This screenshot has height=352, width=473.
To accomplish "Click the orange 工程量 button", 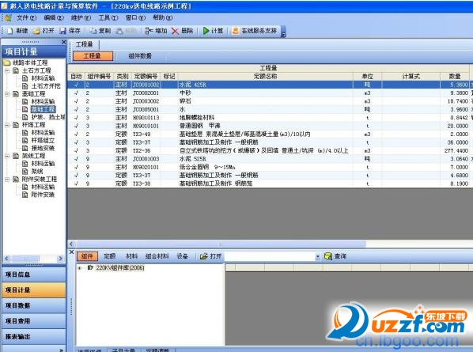I will (x=93, y=56).
